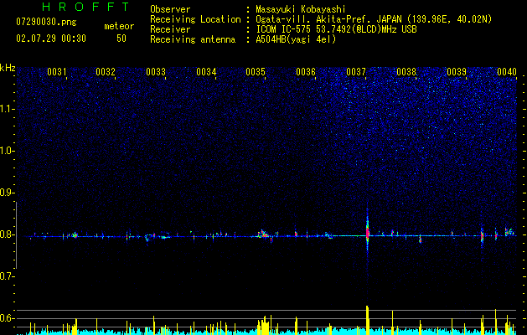
Task: Click the HROFFT title text
Action: (x=85, y=7)
